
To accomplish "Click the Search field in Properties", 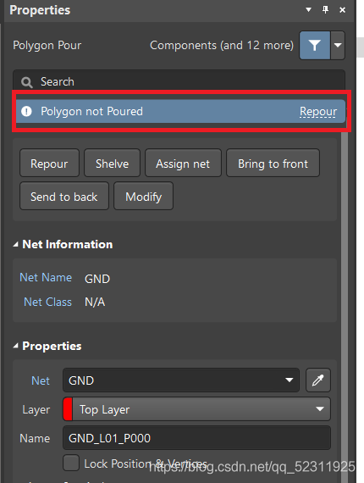I will click(x=179, y=81).
